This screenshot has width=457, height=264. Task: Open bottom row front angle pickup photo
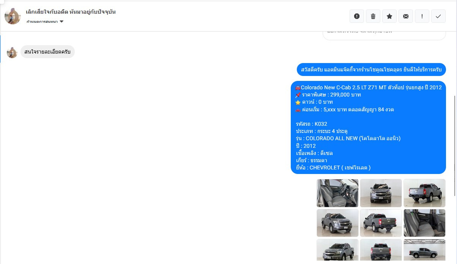tap(337, 250)
